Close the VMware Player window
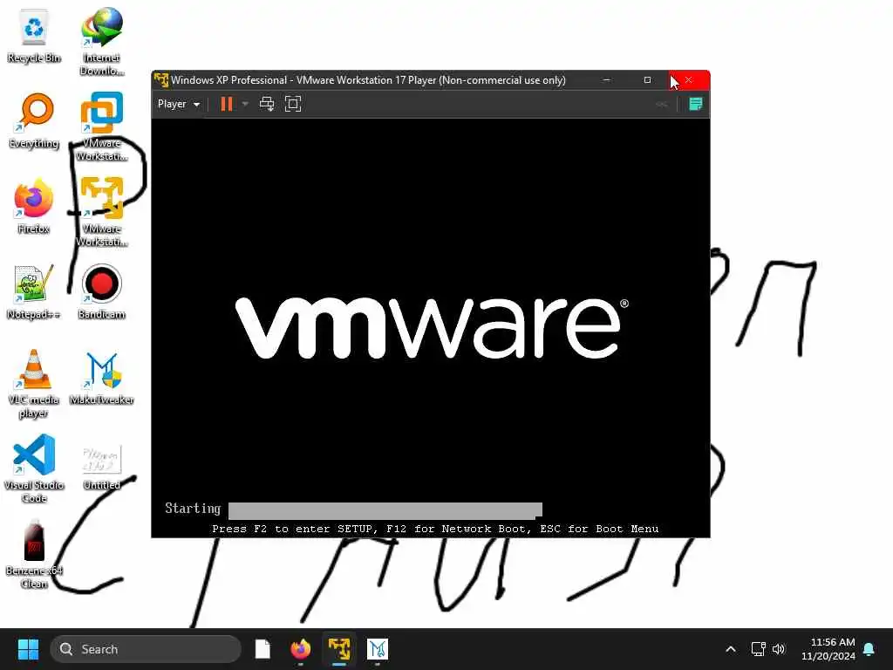 pos(689,79)
